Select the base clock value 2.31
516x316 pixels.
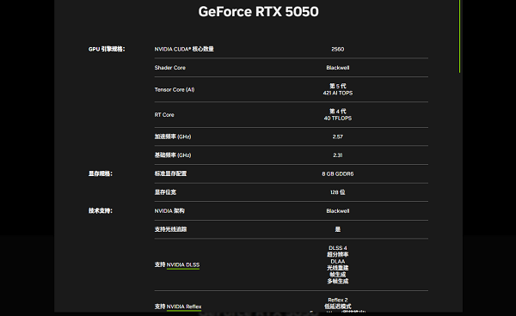coord(338,155)
